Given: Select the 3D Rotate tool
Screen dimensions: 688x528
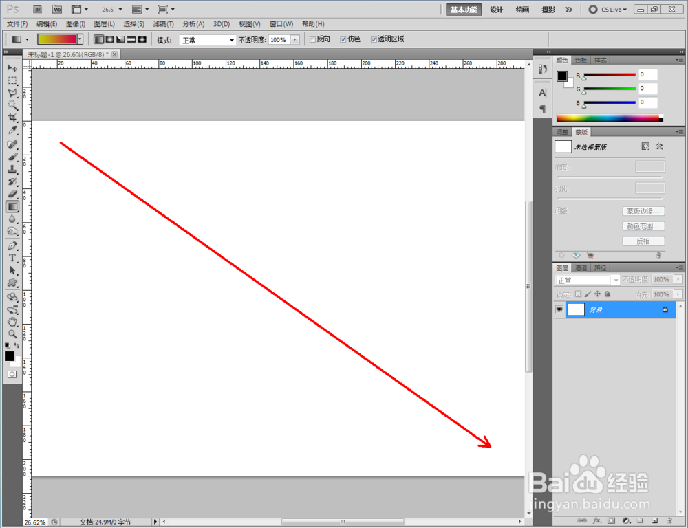Looking at the screenshot, I should pos(12,297).
